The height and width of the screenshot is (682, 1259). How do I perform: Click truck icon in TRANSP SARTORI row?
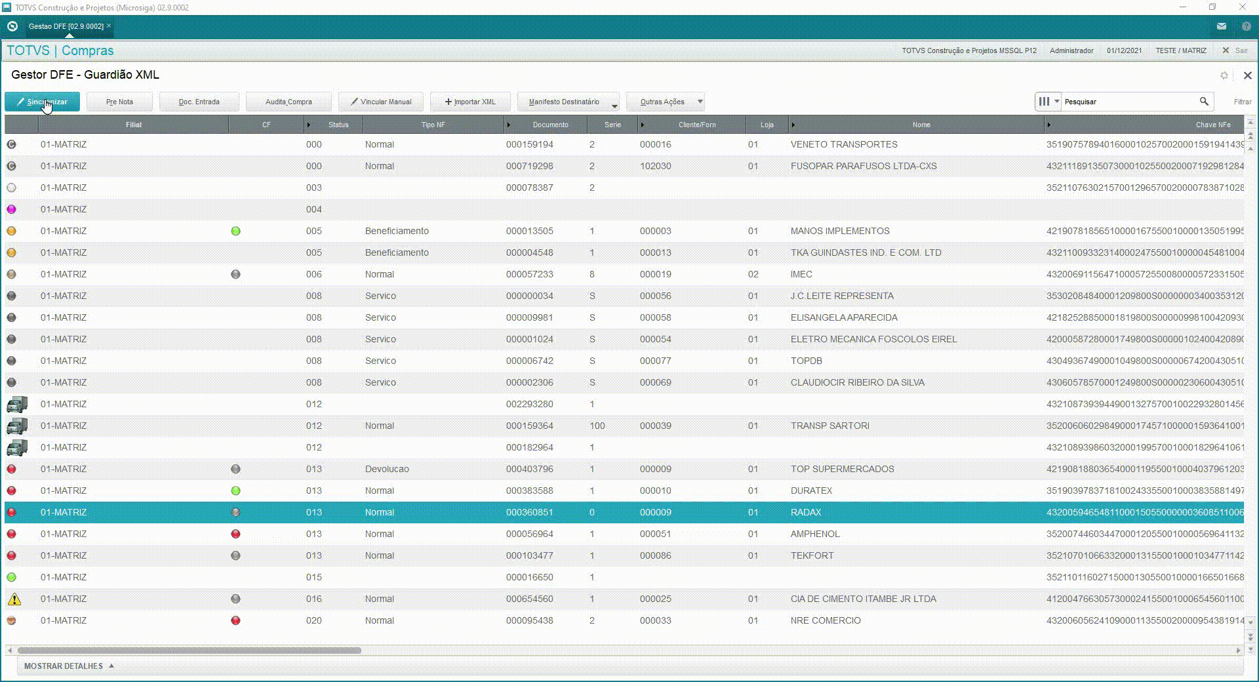(17, 426)
